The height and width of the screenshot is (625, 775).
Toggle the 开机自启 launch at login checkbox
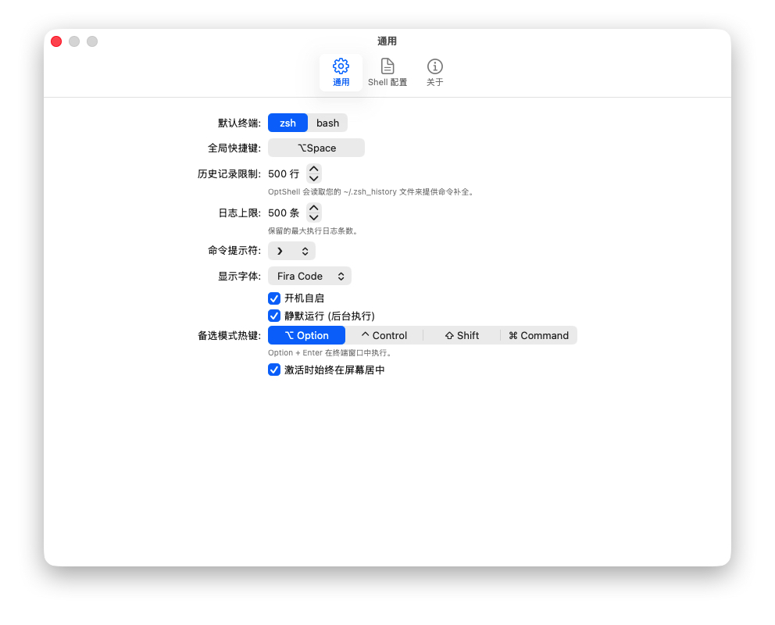(x=274, y=298)
